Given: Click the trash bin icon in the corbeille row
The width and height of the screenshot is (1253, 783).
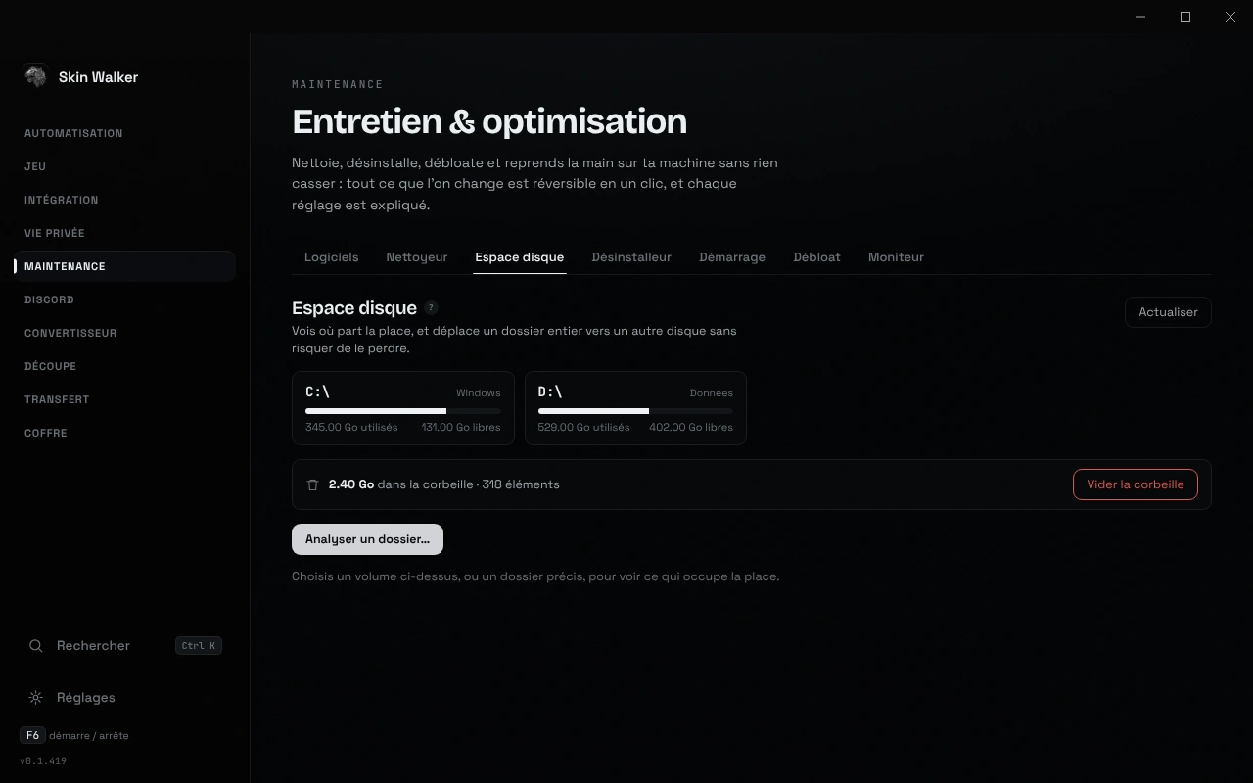Looking at the screenshot, I should point(313,484).
